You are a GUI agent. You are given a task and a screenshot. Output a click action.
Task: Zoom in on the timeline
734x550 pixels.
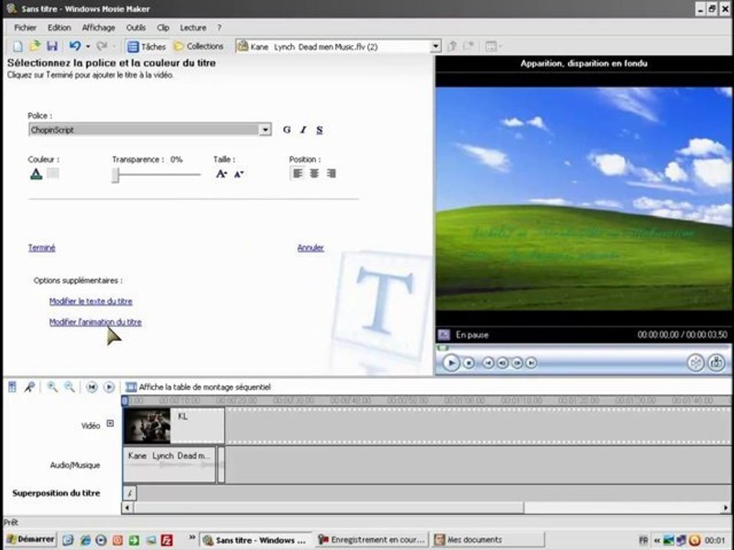(x=53, y=387)
